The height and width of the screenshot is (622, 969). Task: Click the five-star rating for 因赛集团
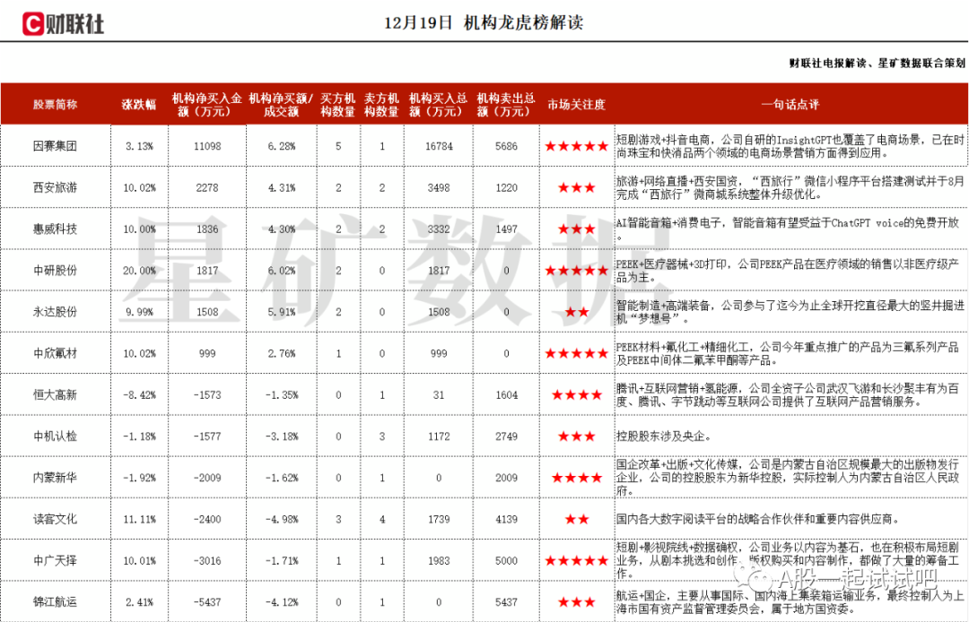(x=576, y=146)
